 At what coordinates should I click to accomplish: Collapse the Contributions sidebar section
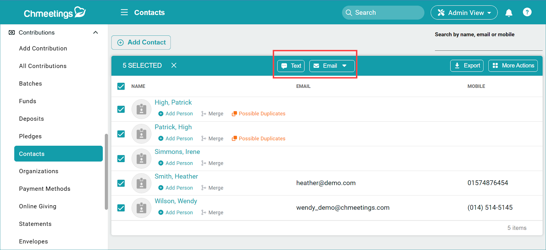point(96,33)
